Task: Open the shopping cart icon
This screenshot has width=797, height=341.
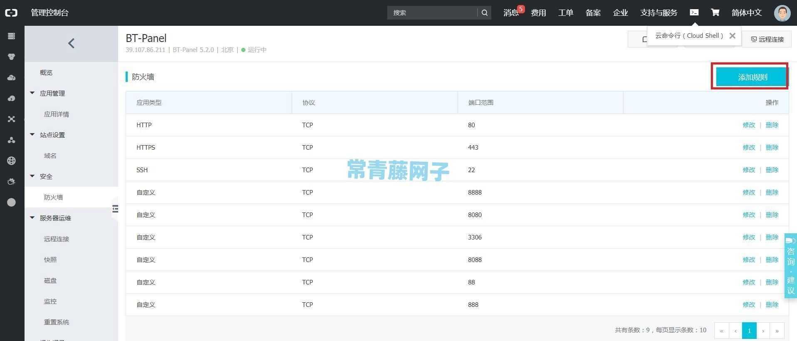Action: click(x=715, y=12)
